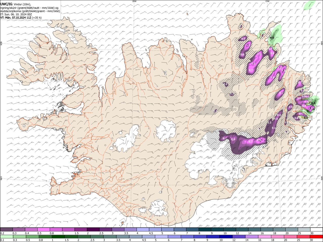
Task: Click the 0.2 snowfall value on the map
Action: pyautogui.click(x=226, y=84)
